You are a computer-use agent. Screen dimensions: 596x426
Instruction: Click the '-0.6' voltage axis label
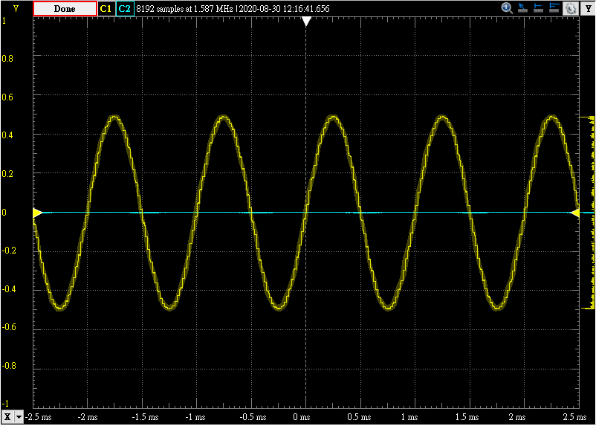7,327
